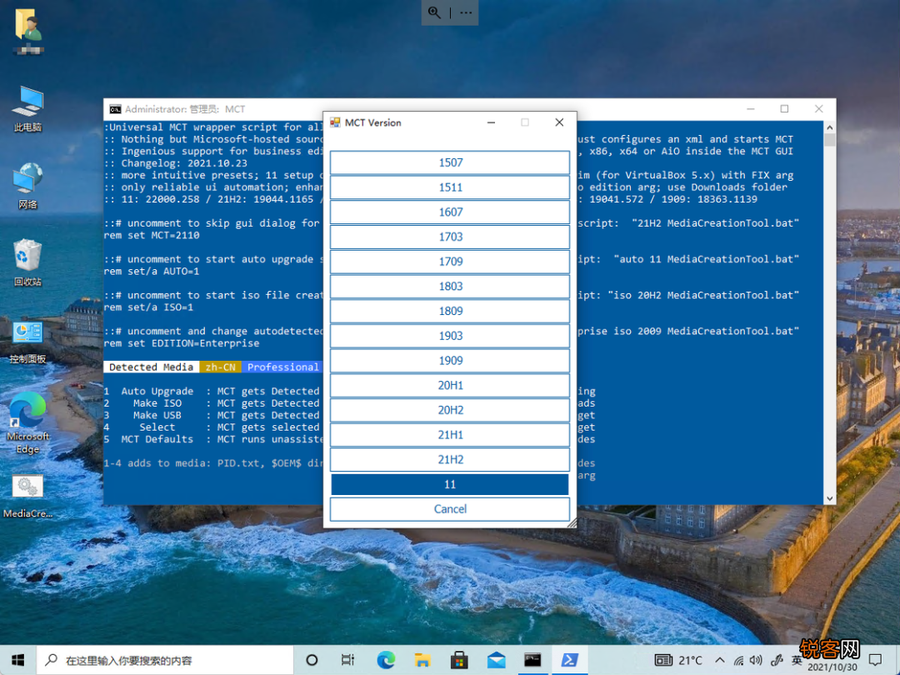Image resolution: width=900 pixels, height=675 pixels.
Task: Open Mail app from the taskbar
Action: tap(496, 660)
